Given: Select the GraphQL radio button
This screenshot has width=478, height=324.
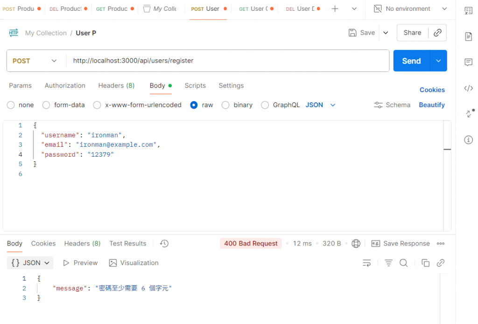Looking at the screenshot, I should [265, 105].
